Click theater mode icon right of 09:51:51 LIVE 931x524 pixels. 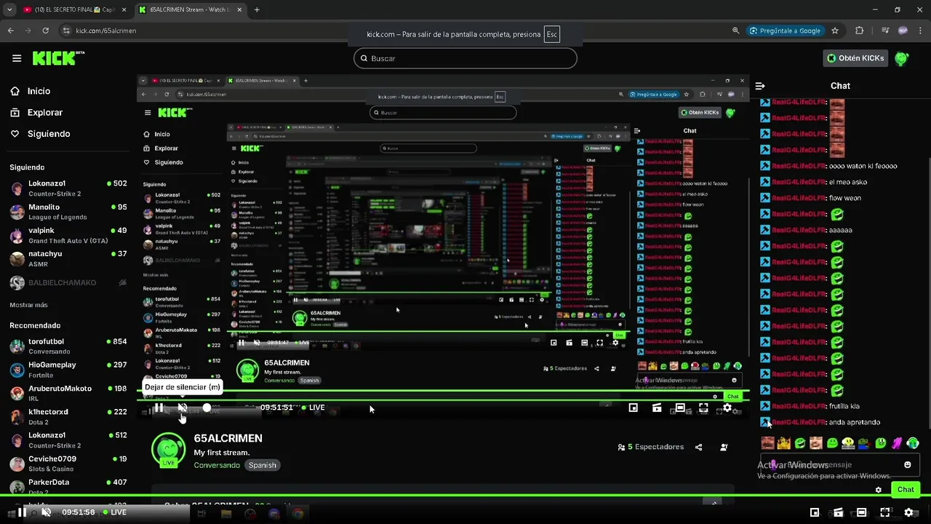680,408
